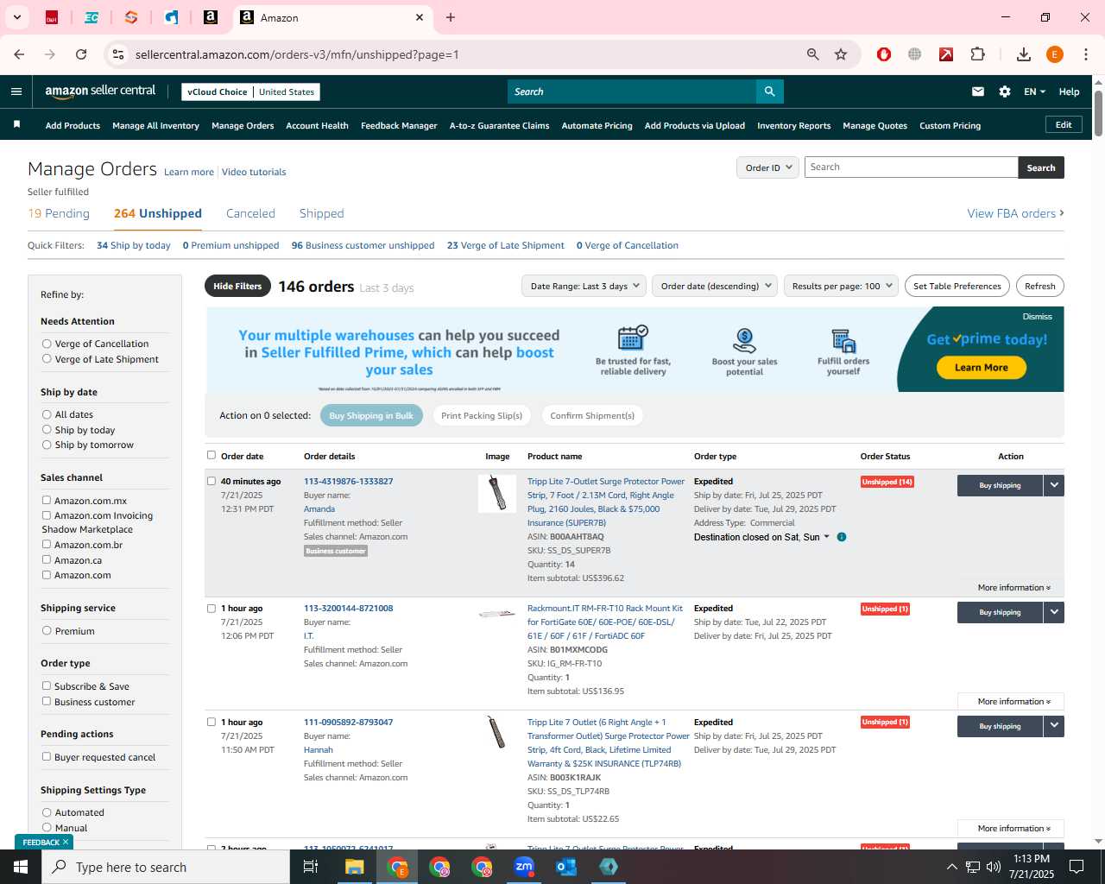Reload the page with the browser reload button
This screenshot has width=1105, height=884.
[81, 54]
